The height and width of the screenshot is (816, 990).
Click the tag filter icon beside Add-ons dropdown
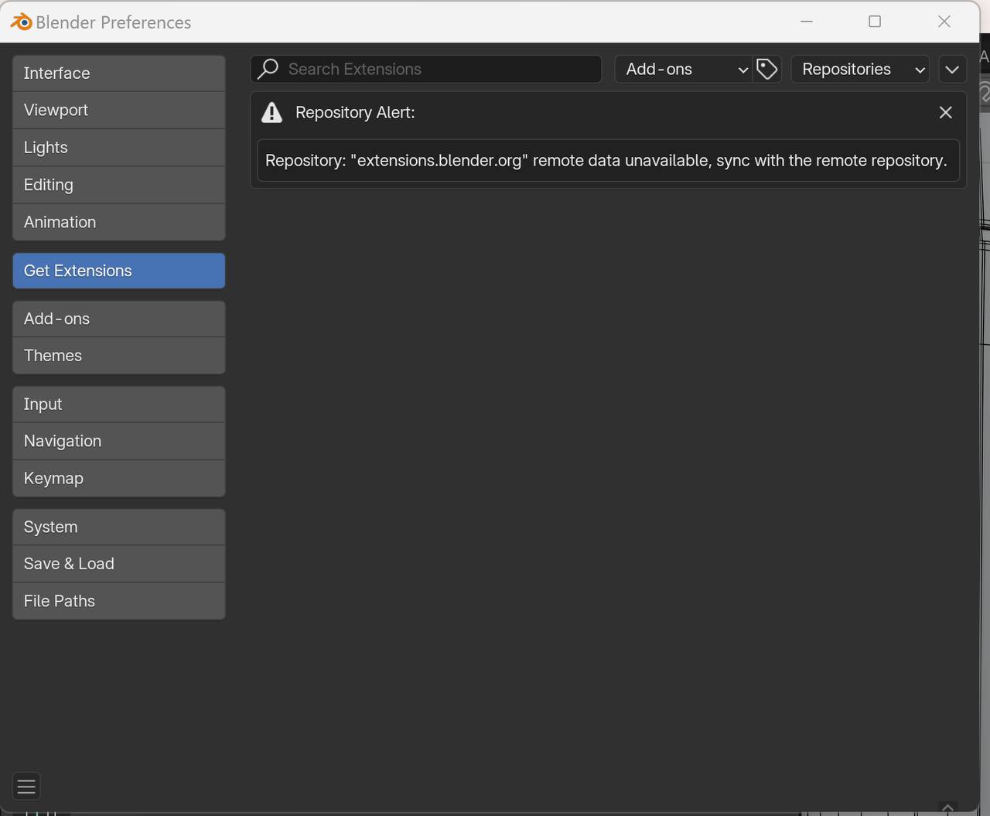tap(766, 69)
